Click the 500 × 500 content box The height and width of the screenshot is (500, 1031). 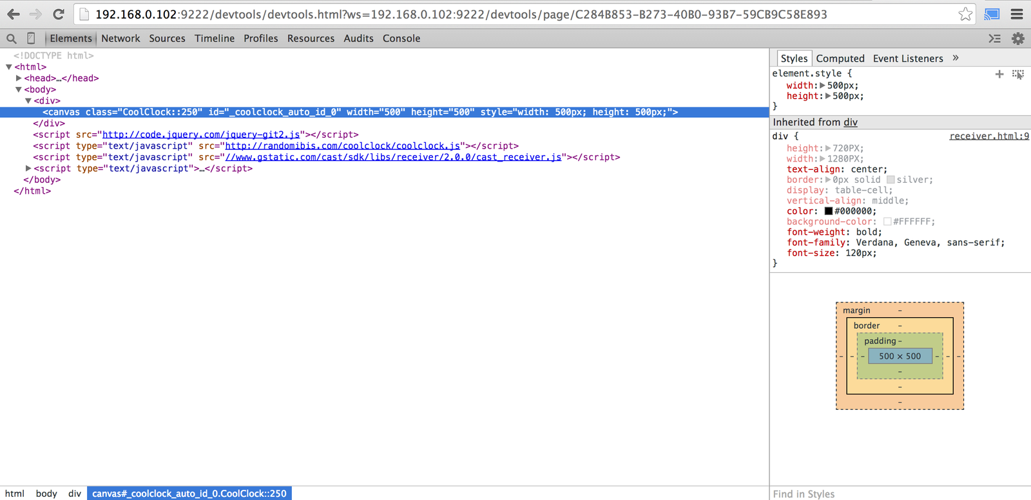(900, 356)
